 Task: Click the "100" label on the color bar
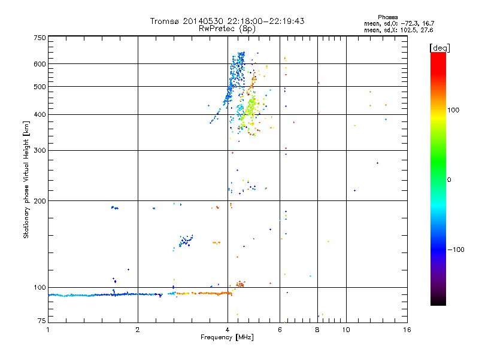[453, 110]
